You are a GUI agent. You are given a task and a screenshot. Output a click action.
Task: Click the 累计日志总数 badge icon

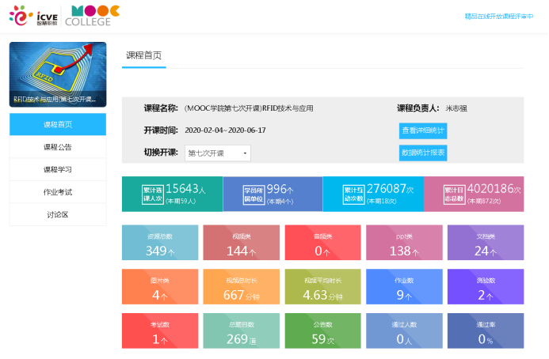pos(453,195)
